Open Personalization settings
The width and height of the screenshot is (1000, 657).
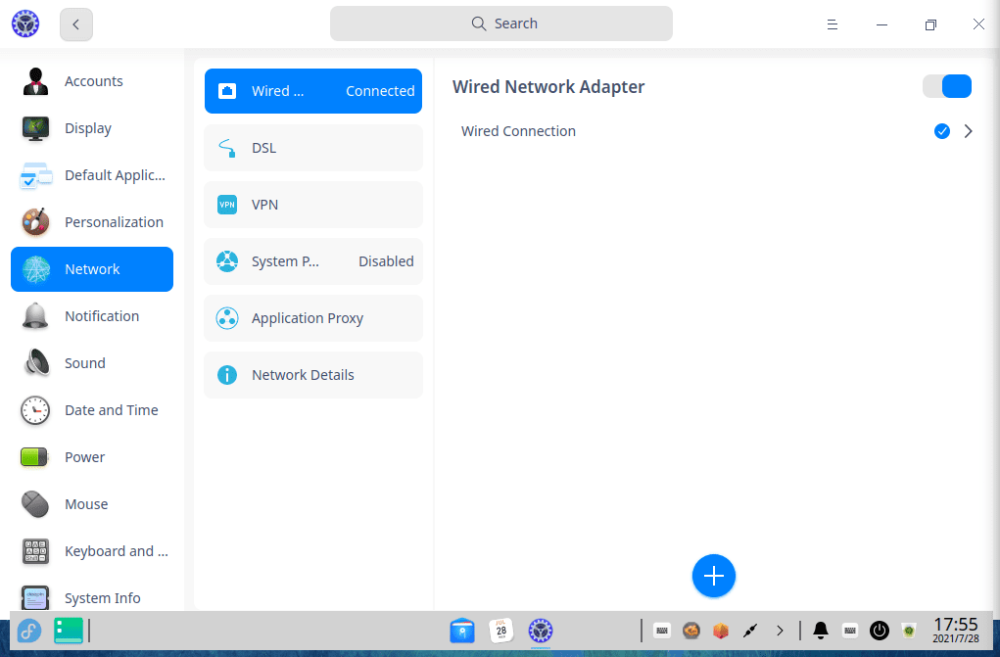click(92, 222)
